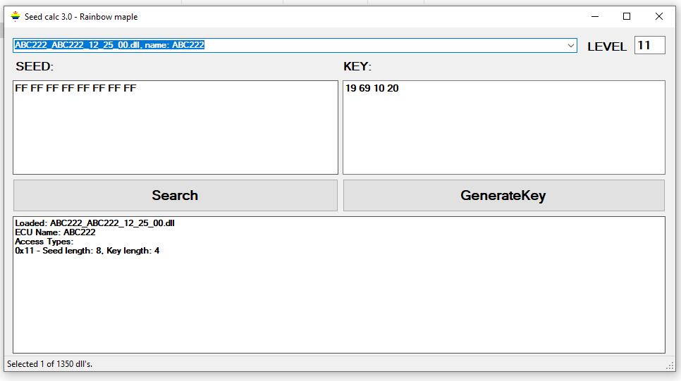Screen dimensions: 681x381
Task: Close the Seed calc window
Action: point(658,16)
